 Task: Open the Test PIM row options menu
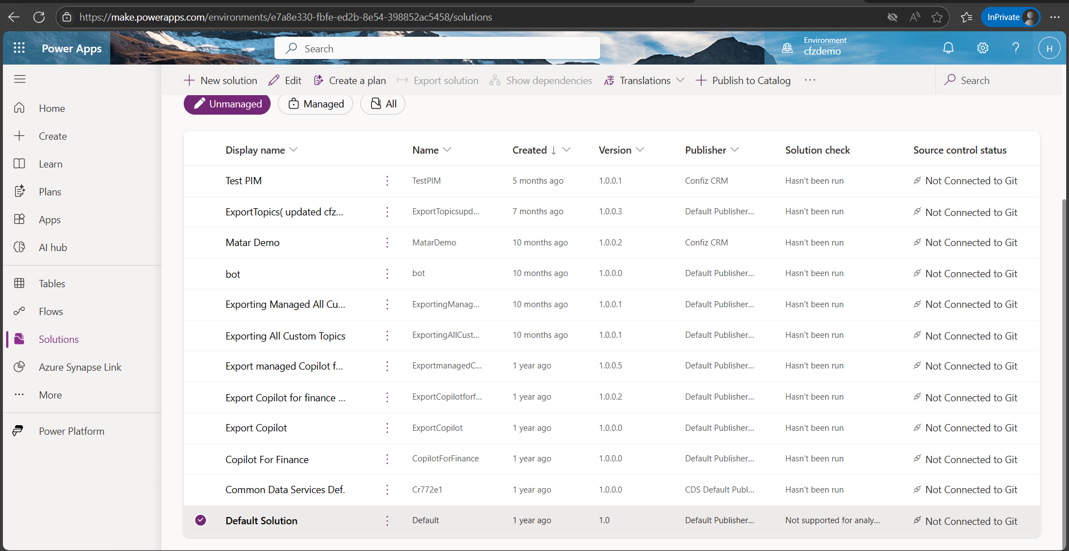pos(388,181)
